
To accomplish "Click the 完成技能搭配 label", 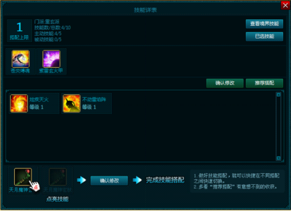I will pyautogui.click(x=165, y=180).
